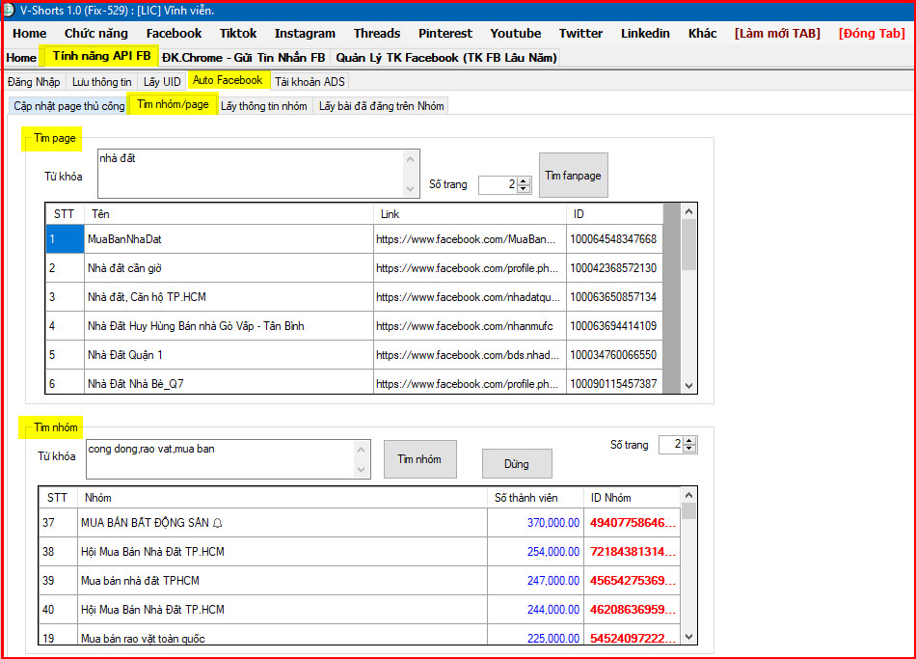Click [Làm mới TAB] to refresh tab
This screenshot has height=659, width=916.
[x=777, y=33]
